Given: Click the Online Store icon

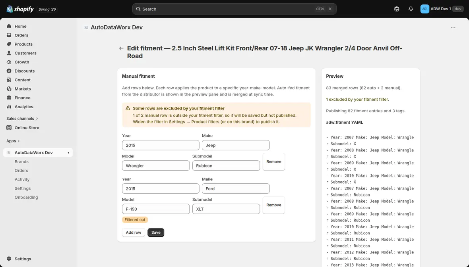Looking at the screenshot, I should pyautogui.click(x=9, y=128).
